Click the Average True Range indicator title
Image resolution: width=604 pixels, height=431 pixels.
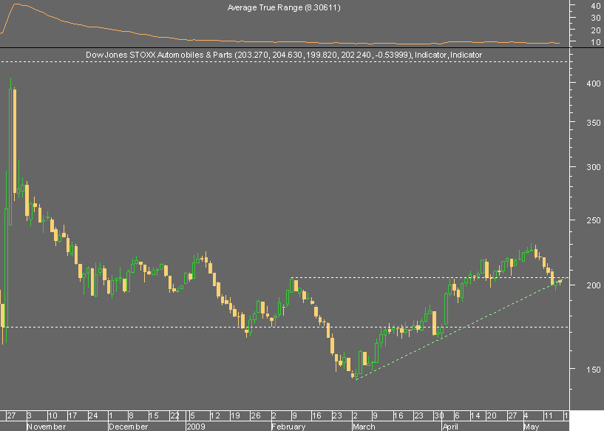284,7
